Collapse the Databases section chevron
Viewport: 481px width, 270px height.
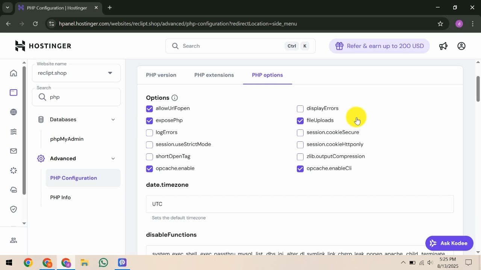pos(113,120)
